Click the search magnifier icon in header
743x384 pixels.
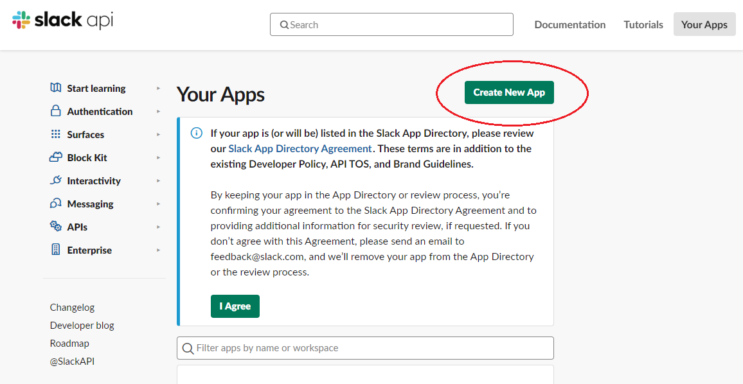(284, 24)
